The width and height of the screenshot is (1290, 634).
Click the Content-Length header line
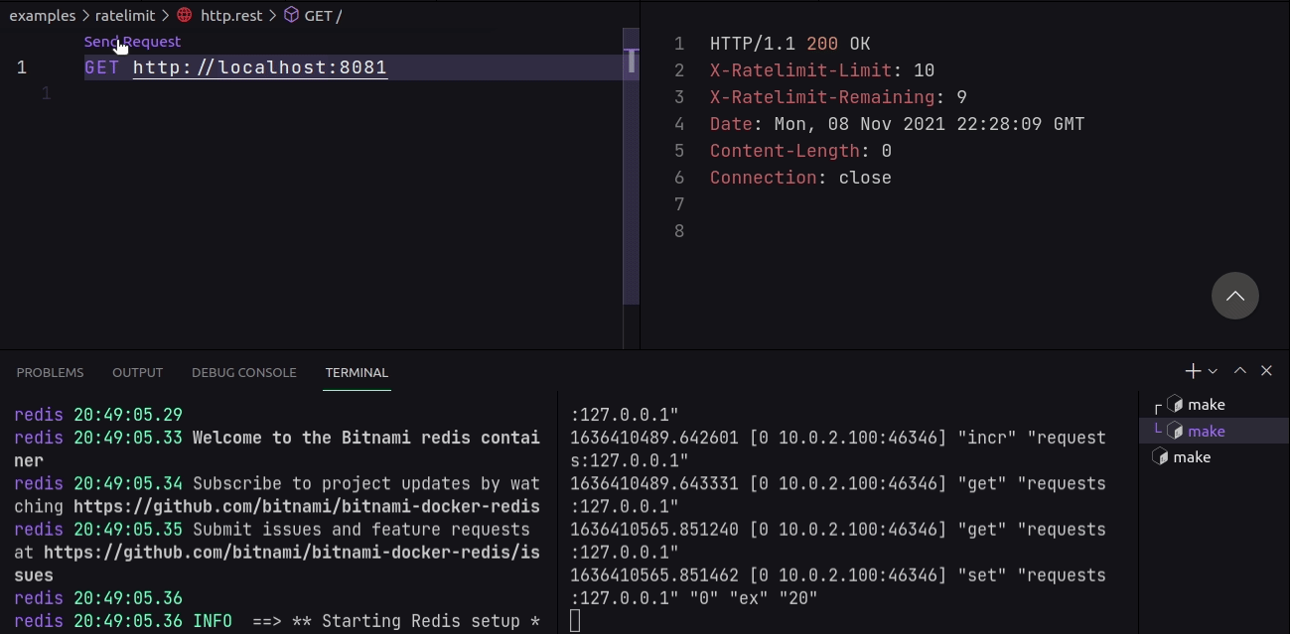(800, 151)
